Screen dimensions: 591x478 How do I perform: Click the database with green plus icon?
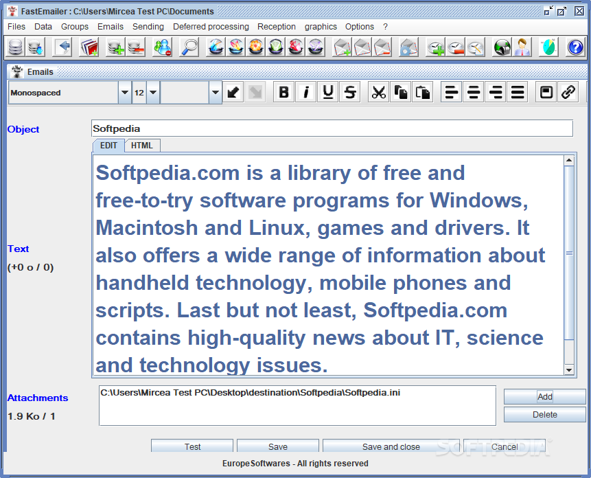point(115,47)
